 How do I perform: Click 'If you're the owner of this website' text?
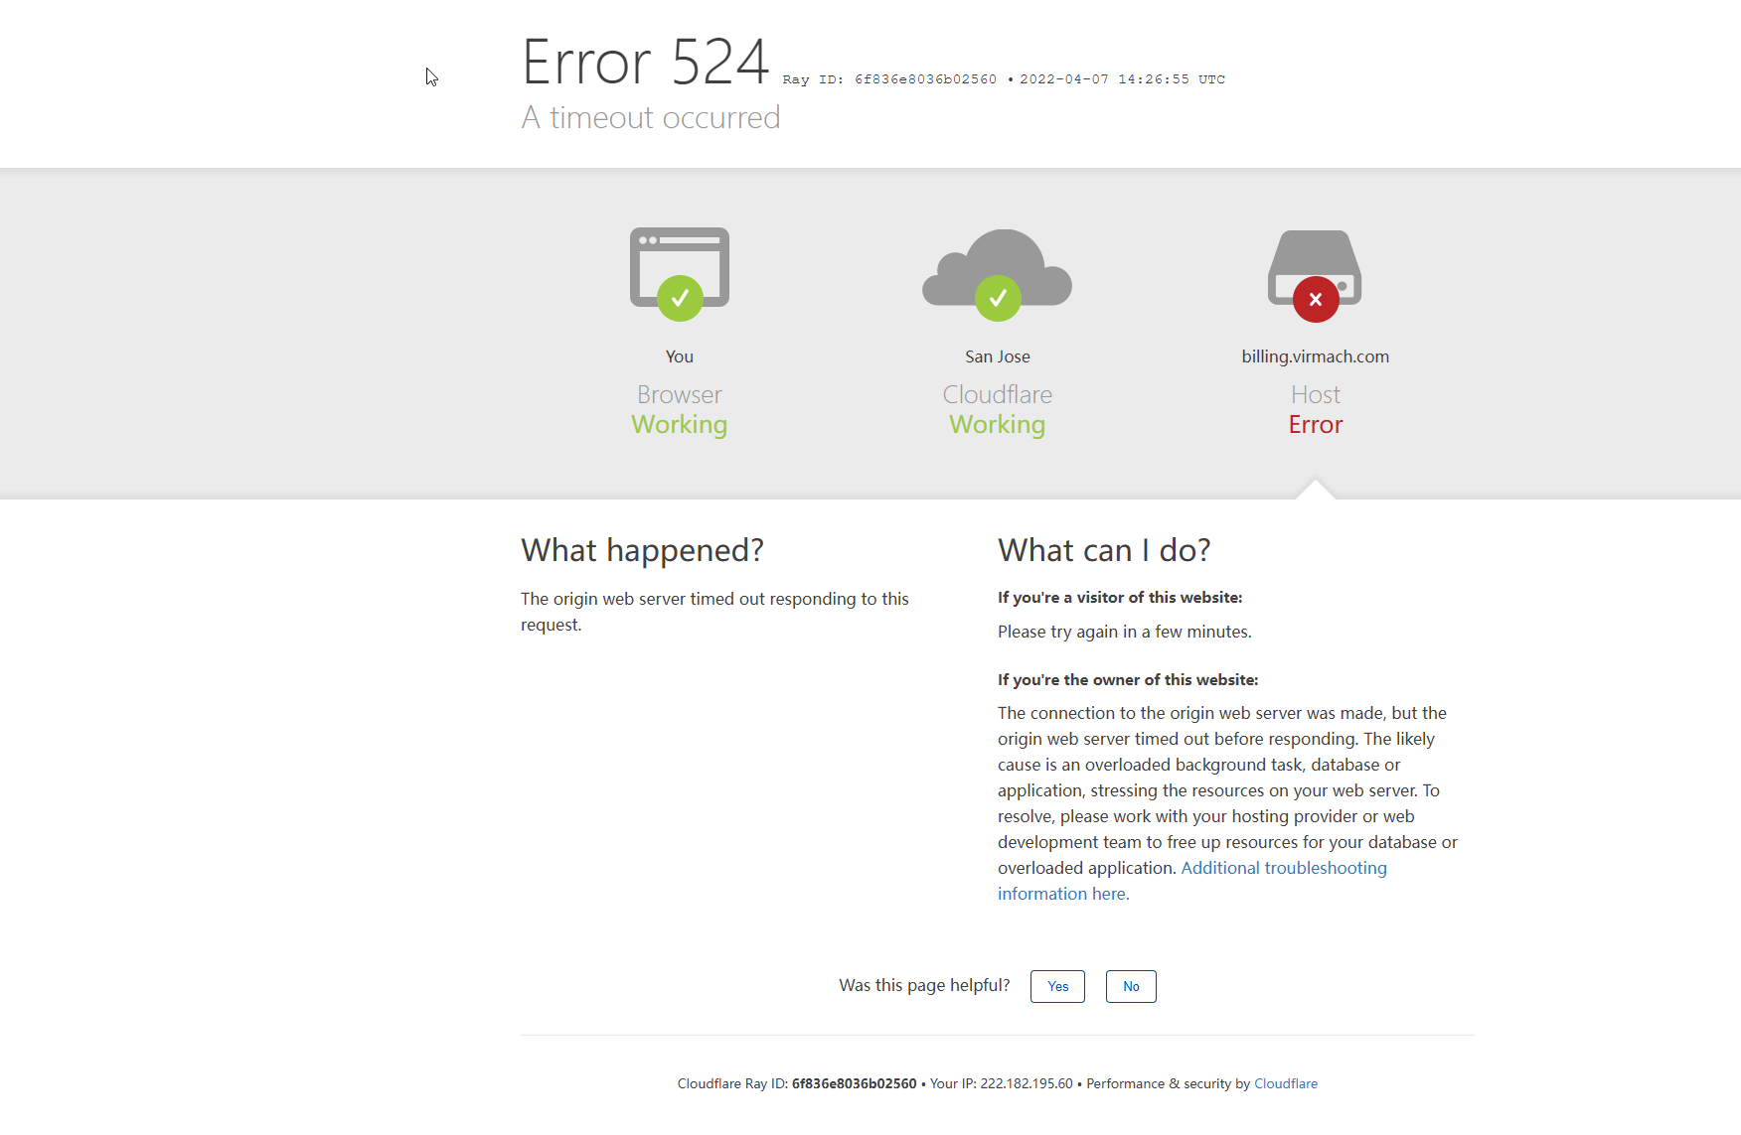[1128, 679]
